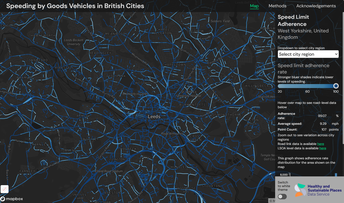This screenshot has height=203, width=344.
Task: Click the Burmantofts label on the map
Action: tap(192, 105)
